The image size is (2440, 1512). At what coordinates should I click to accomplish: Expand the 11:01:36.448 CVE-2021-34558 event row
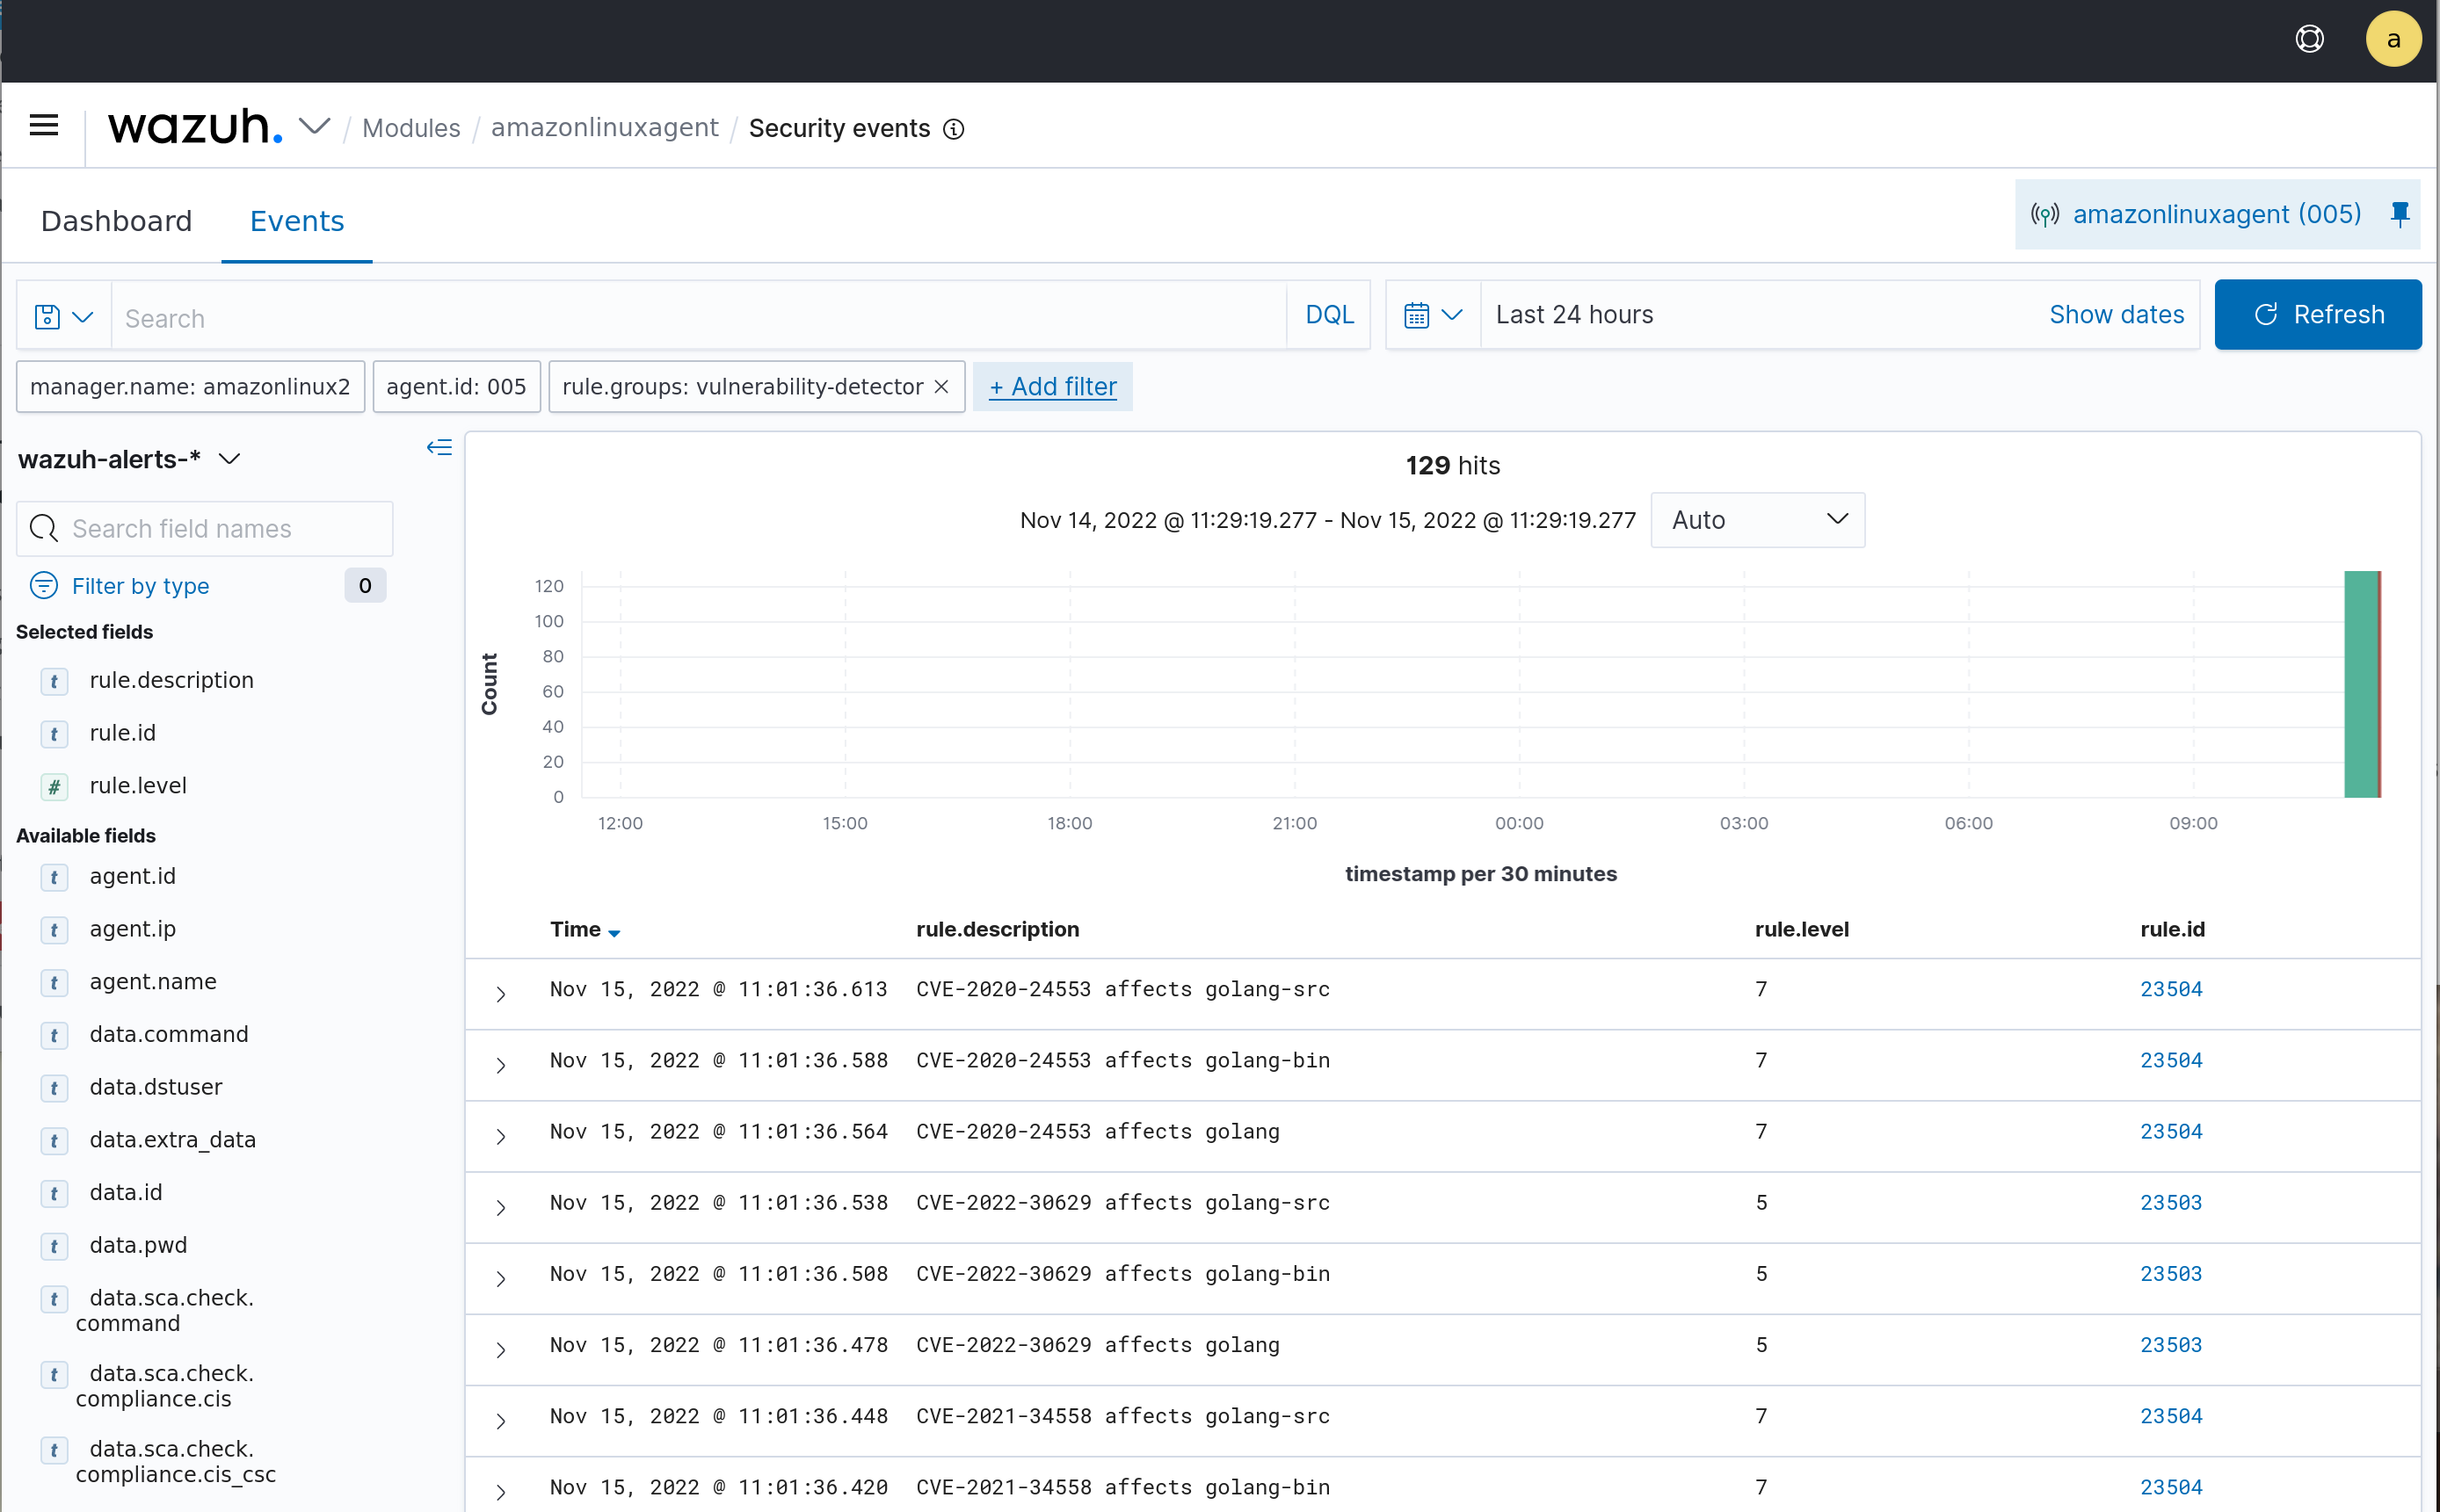click(501, 1420)
